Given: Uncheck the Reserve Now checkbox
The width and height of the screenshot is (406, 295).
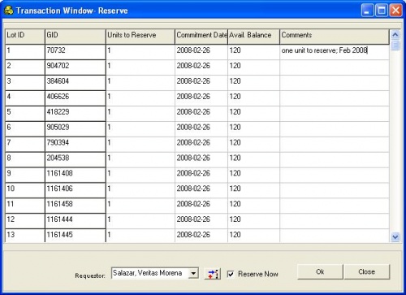Looking at the screenshot, I should click(231, 274).
